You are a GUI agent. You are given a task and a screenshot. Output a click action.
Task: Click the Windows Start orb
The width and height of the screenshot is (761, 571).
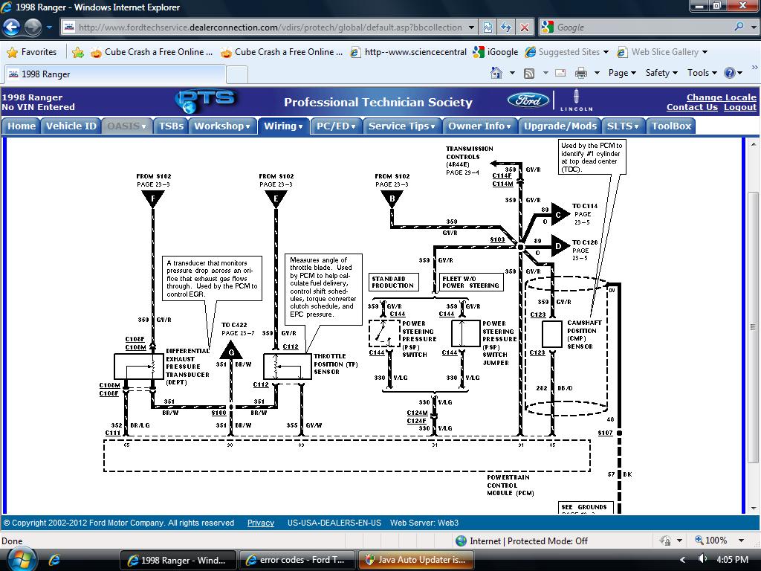coord(20,559)
